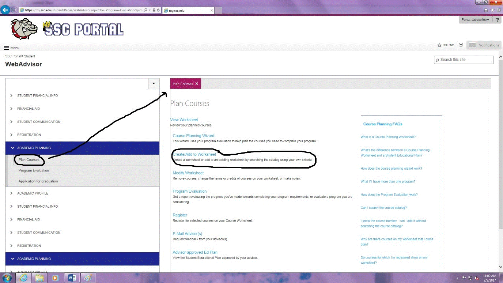
Task: Close the Plan Courses tab
Action: pyautogui.click(x=197, y=84)
